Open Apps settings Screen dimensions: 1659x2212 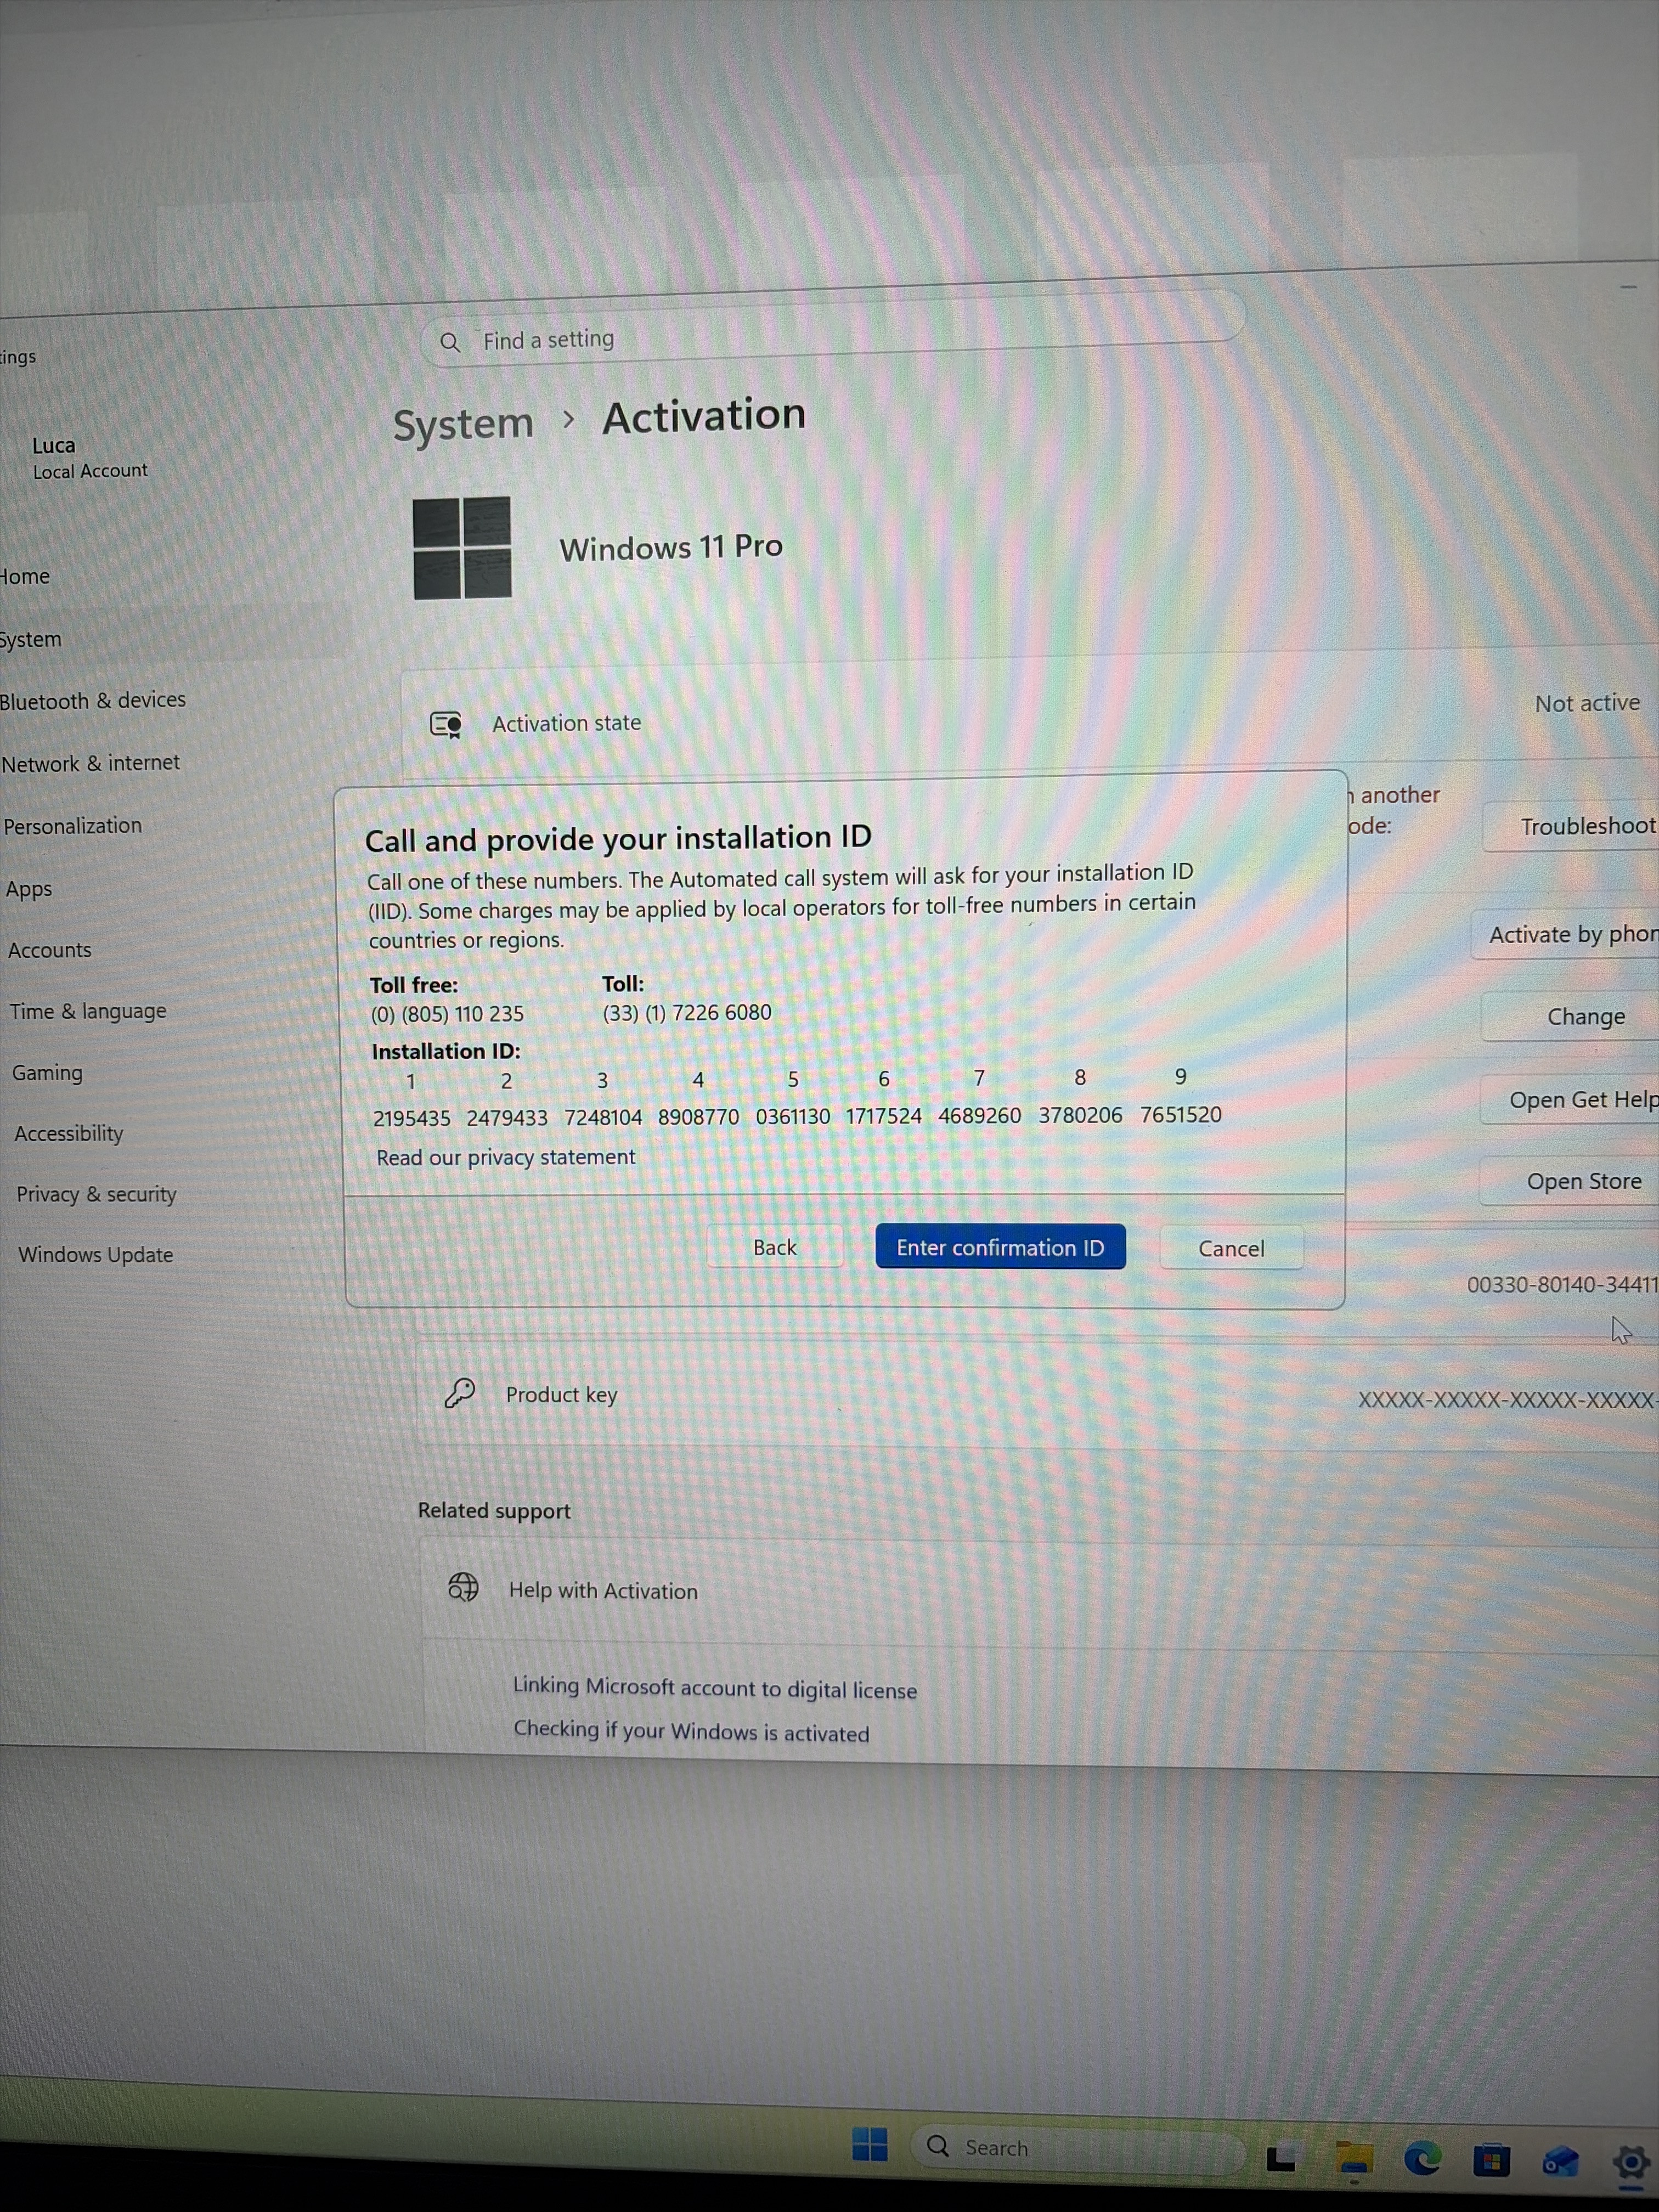(x=29, y=889)
